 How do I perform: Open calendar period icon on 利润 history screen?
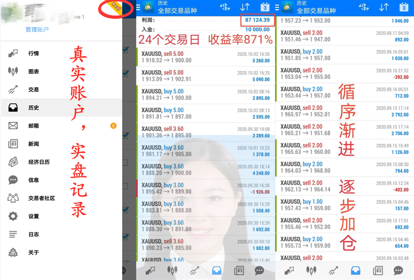[265, 7]
